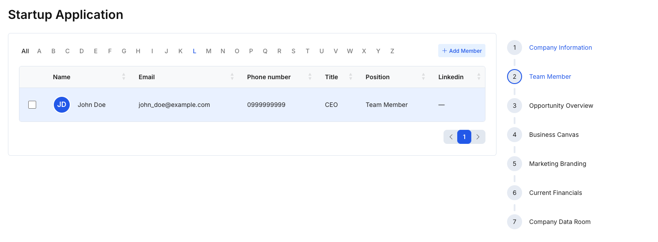658x242 pixels.
Task: Filter members by letter L
Action: 194,51
